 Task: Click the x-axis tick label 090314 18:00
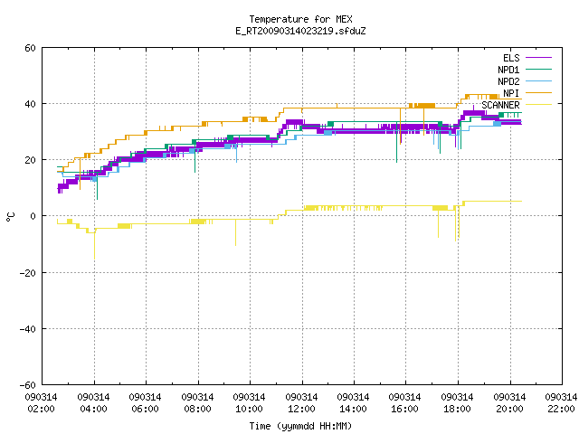click(x=458, y=403)
